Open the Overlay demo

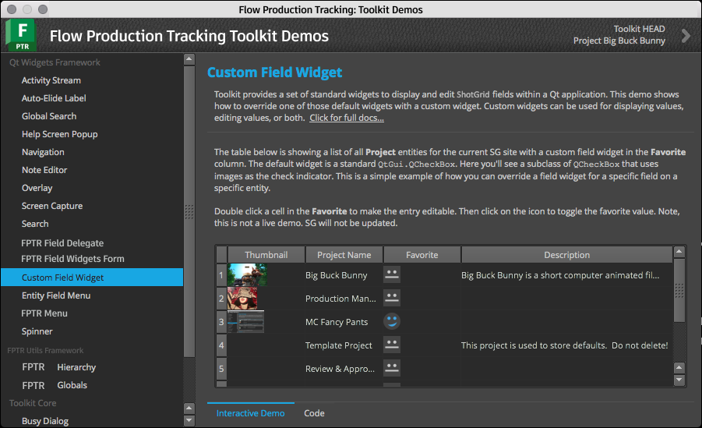tap(37, 188)
